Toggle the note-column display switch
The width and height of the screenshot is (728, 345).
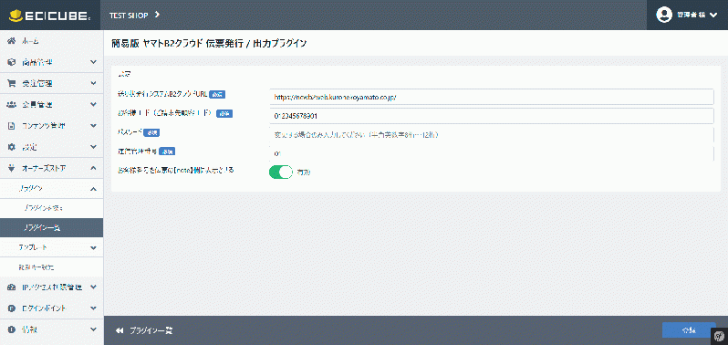280,172
